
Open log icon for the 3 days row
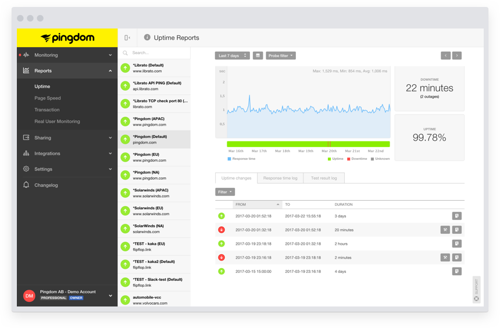456,216
